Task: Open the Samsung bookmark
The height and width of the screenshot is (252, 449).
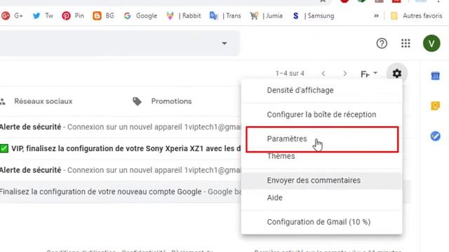Action: click(314, 15)
